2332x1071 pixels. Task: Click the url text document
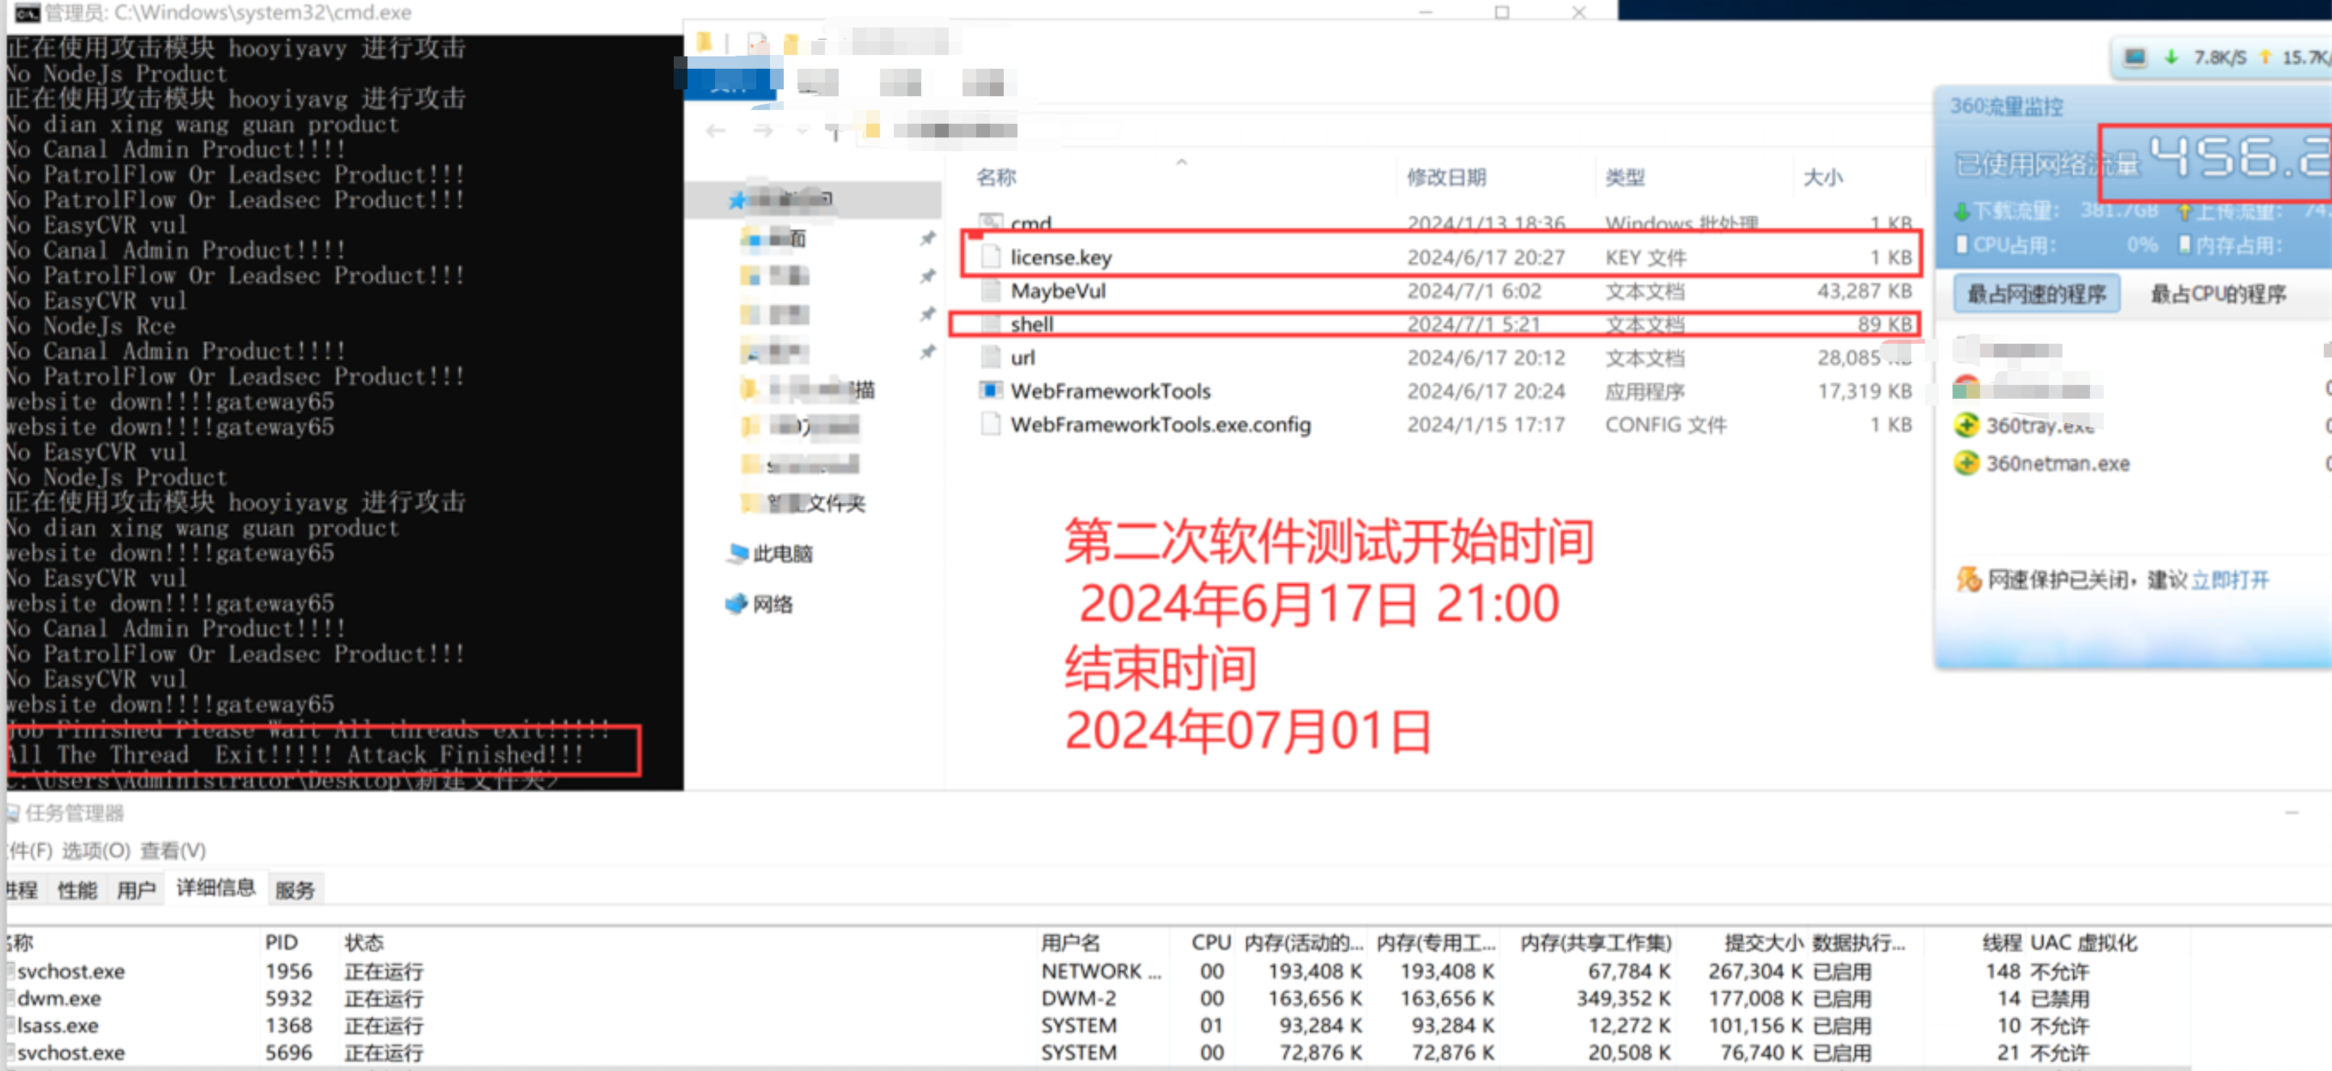(x=1023, y=355)
